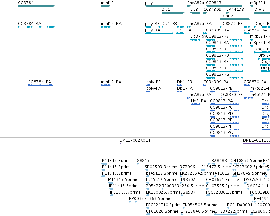Click protein CG9813-PB
270x216 pixels.
(225, 92)
